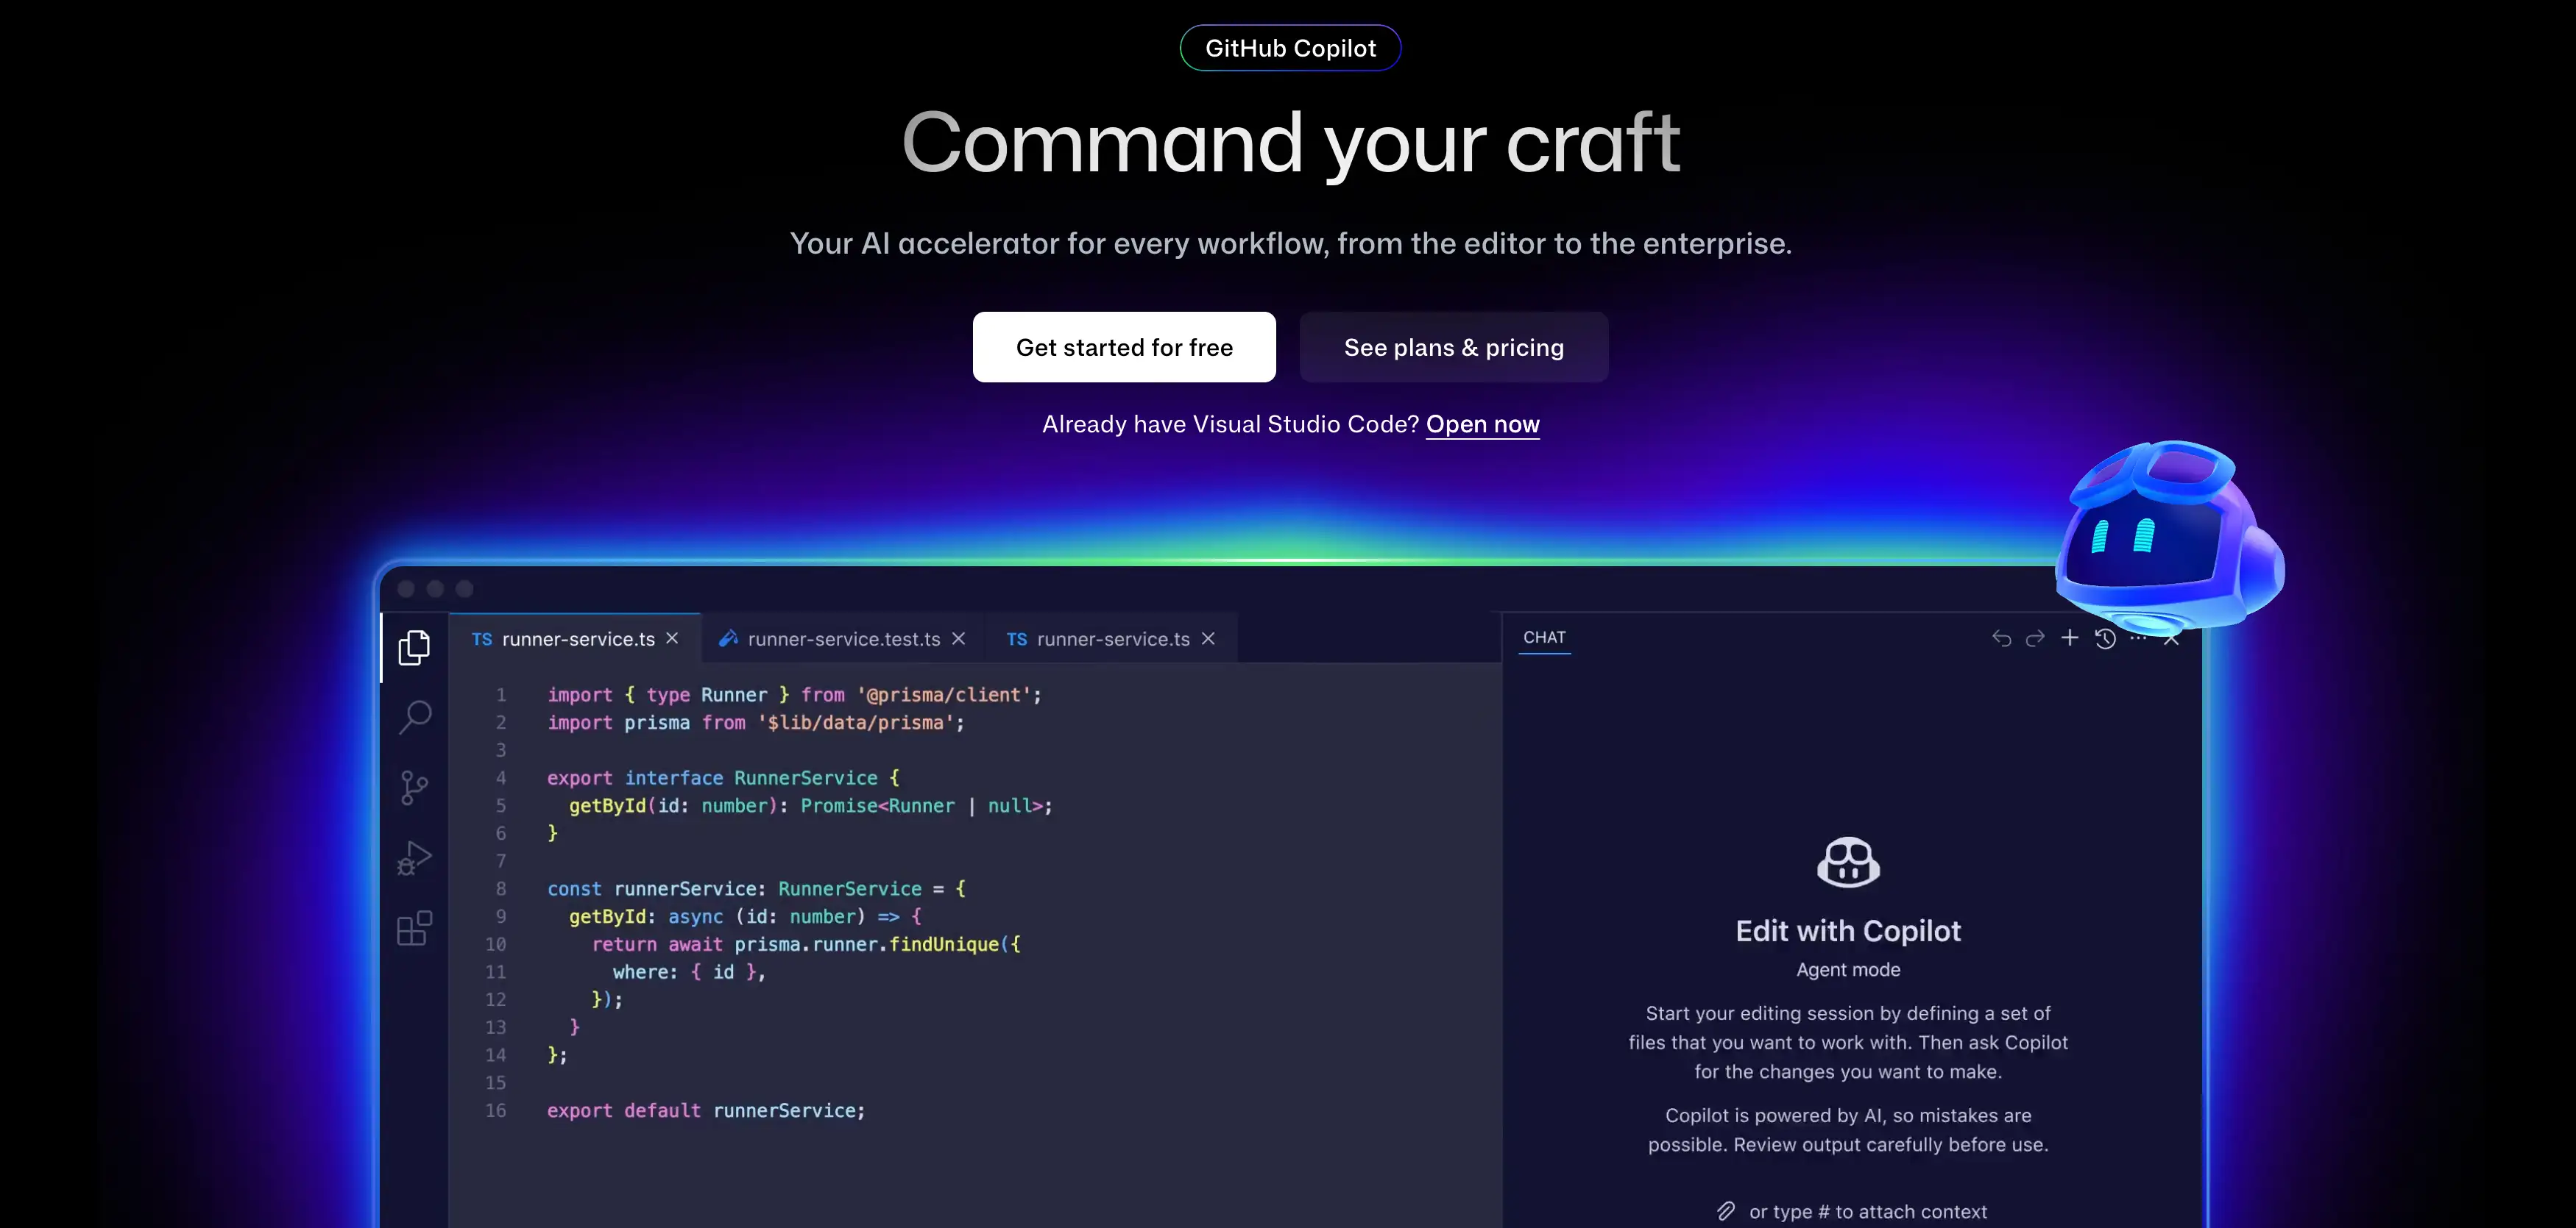Undo the last chat edit
The height and width of the screenshot is (1228, 2576).
(2001, 638)
